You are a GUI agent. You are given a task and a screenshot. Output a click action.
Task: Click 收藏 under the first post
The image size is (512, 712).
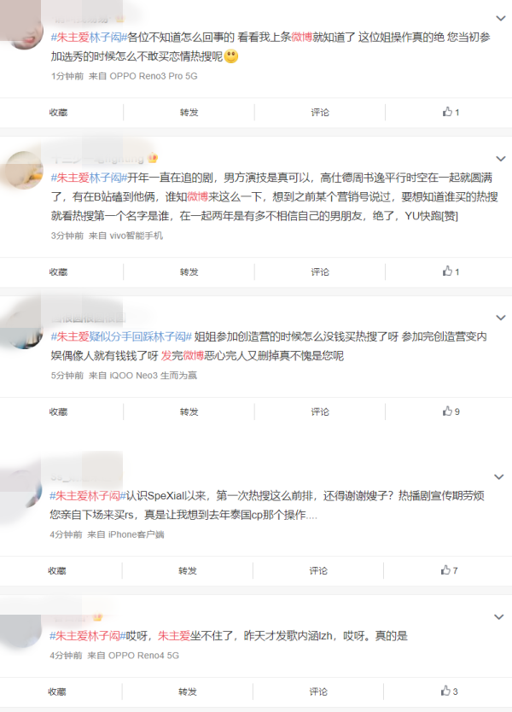[x=58, y=112]
